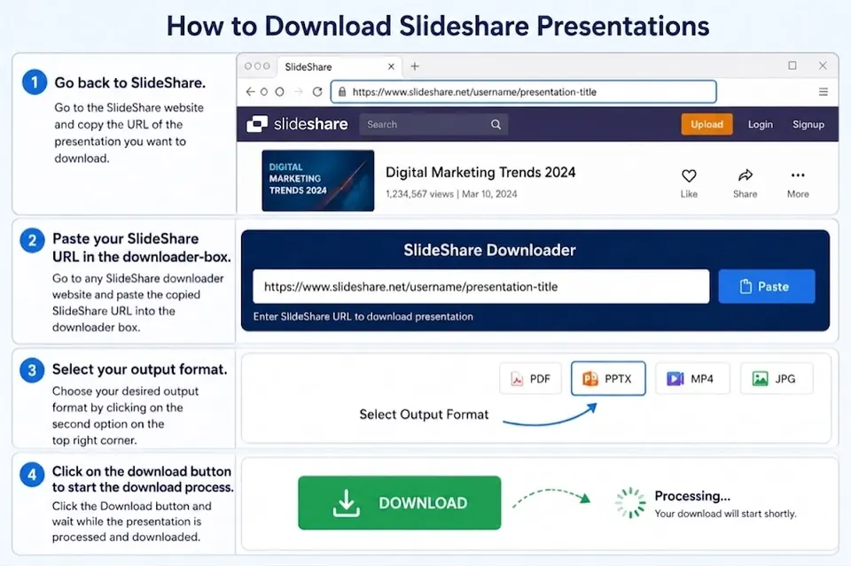Open the Signup link

point(808,124)
